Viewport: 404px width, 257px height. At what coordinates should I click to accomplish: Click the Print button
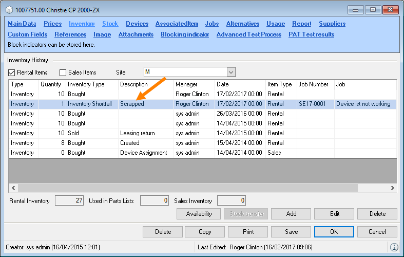[248, 231]
